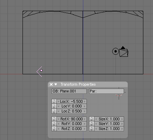
Task: Close the Transform Properties panel
Action: pyautogui.click(x=51, y=84)
